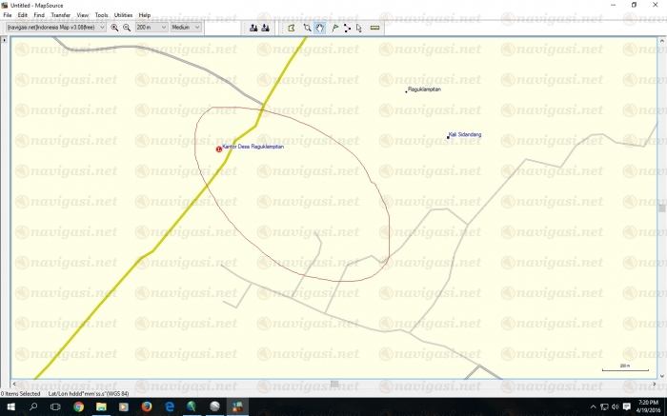The image size is (667, 416).
Task: Open the Transfer menu
Action: click(60, 15)
